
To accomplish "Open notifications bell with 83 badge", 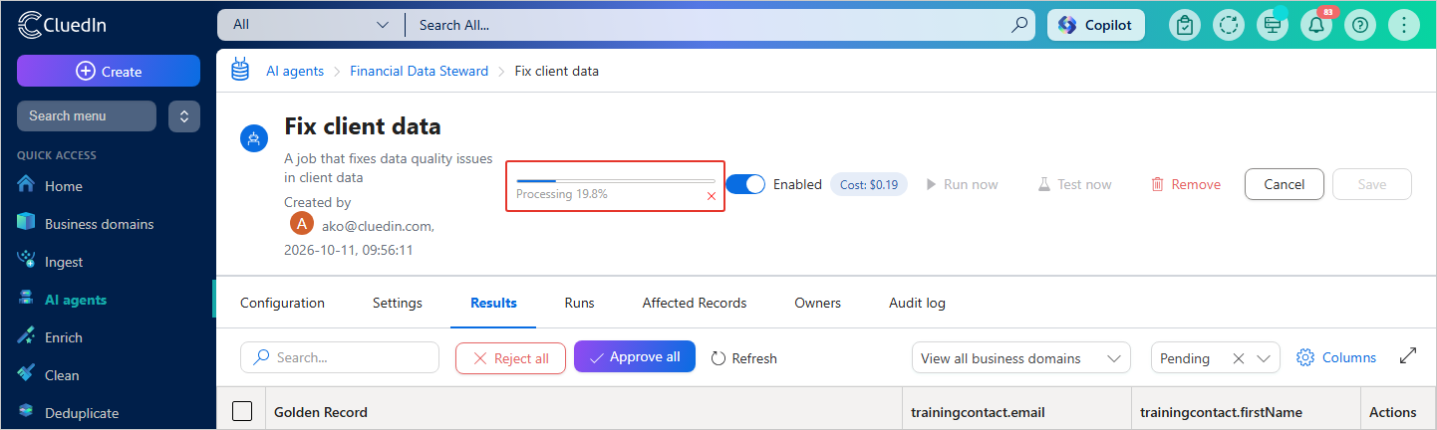I will click(1316, 25).
